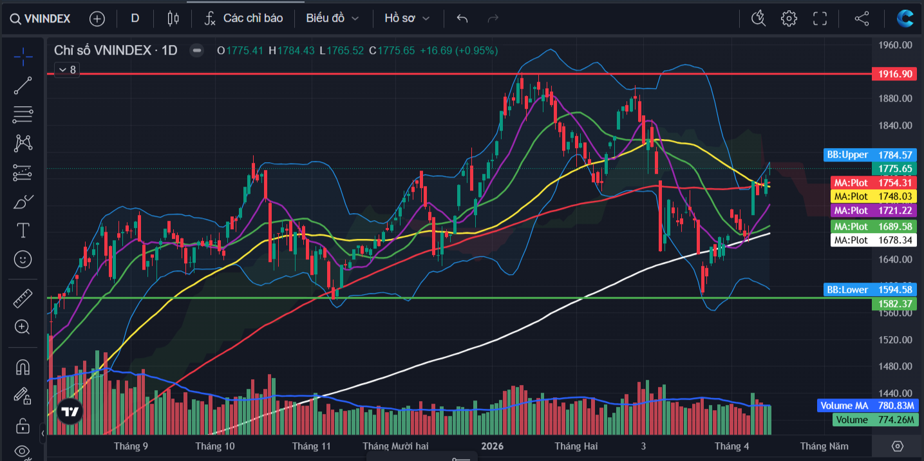The height and width of the screenshot is (461, 924).
Task: Select the trend line drawing tool
Action: click(x=23, y=86)
